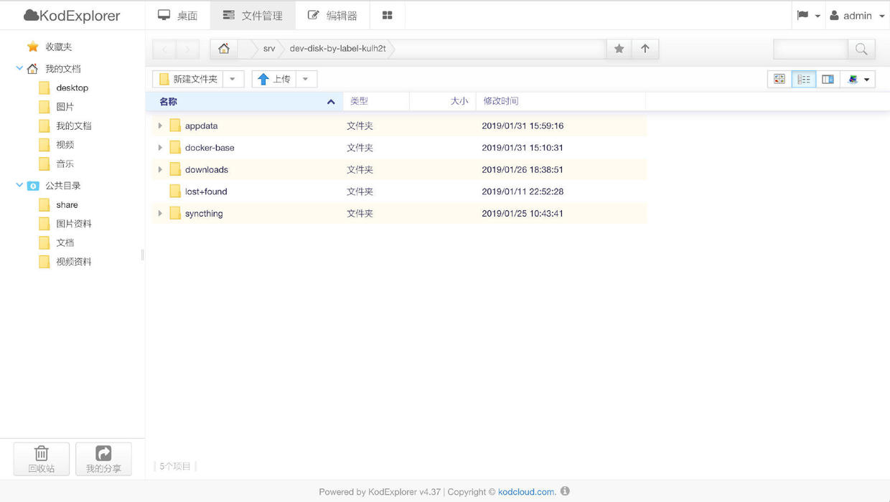Select the syncthing folder icon
Image resolution: width=890 pixels, height=502 pixels.
pyautogui.click(x=175, y=213)
